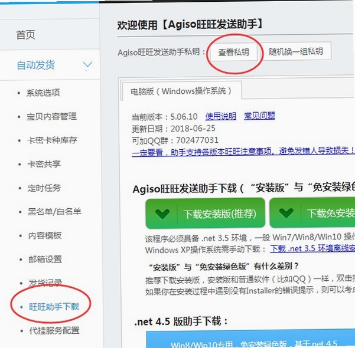Switch to 电脑版 Windows操作系统 tab
This screenshot has width=355, height=348.
click(181, 91)
